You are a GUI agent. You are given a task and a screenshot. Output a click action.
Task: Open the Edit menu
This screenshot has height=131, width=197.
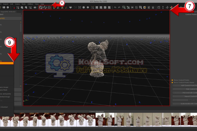coord(12,4)
